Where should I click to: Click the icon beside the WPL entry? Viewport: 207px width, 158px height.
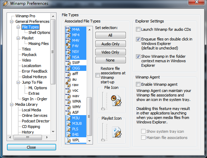pyautogui.click(x=68, y=140)
